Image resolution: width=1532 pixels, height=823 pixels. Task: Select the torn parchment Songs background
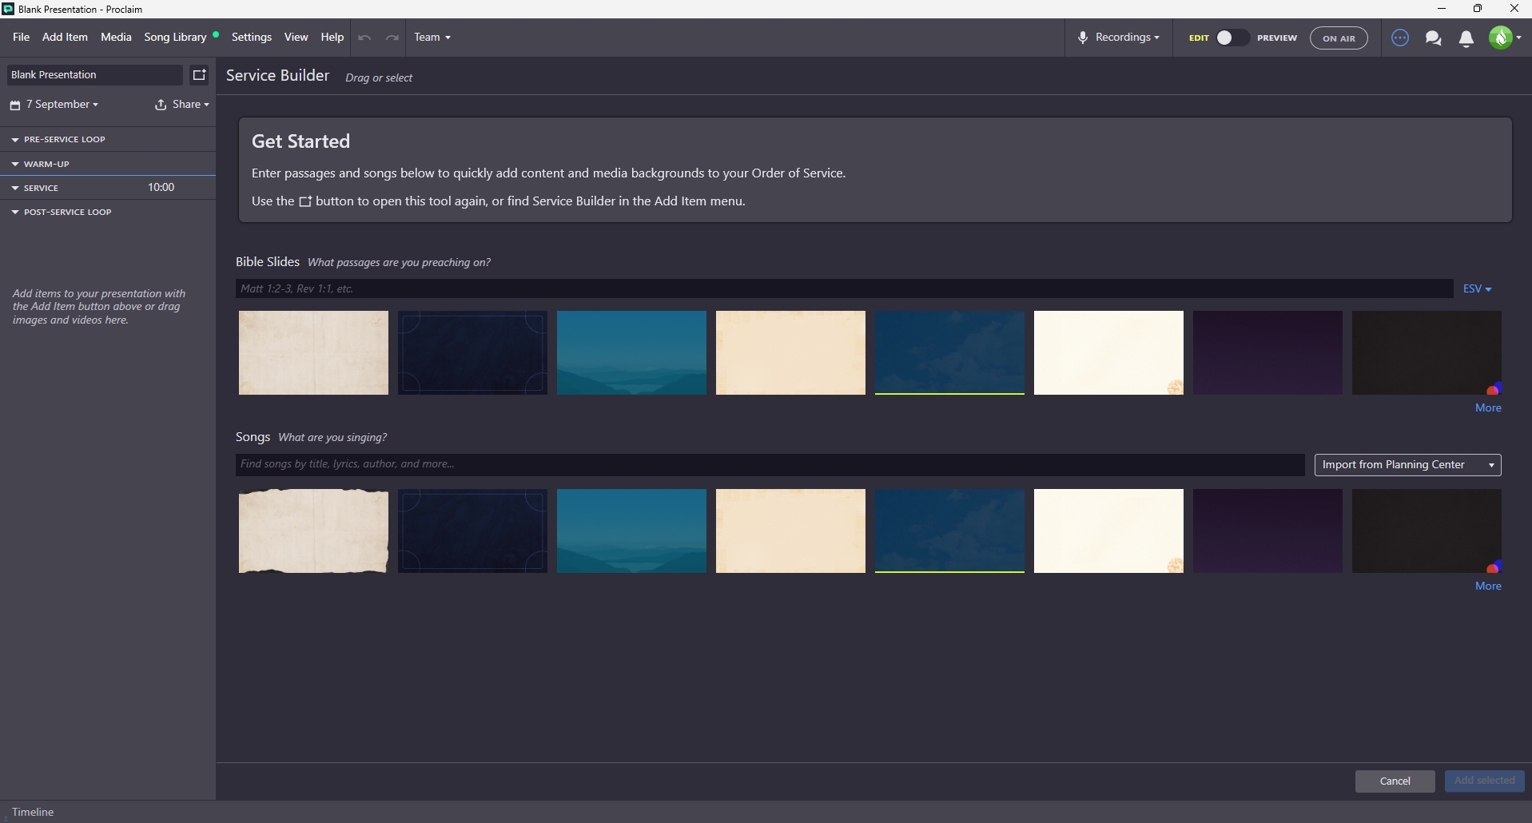pos(313,531)
